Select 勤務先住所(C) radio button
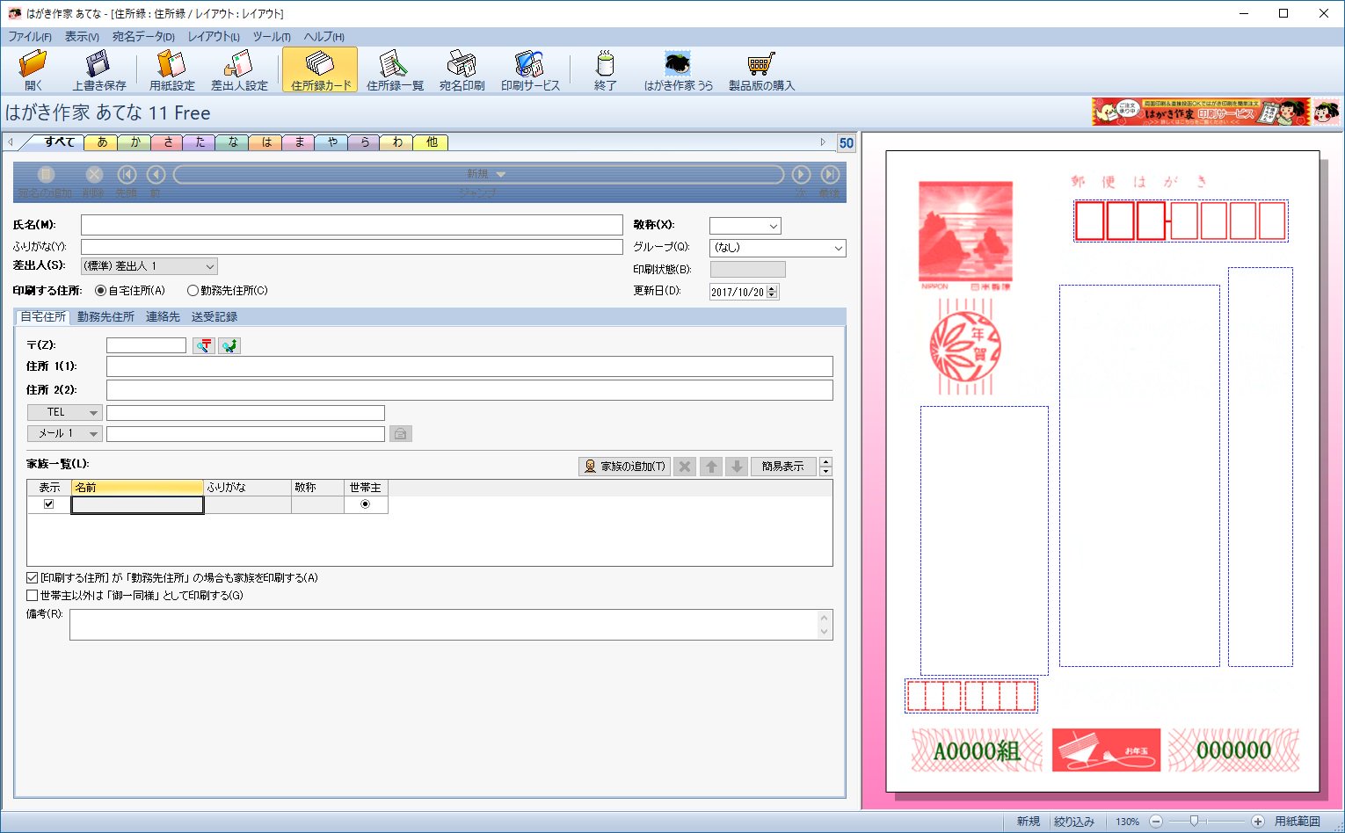Screen dimensions: 1345x833 [193, 290]
